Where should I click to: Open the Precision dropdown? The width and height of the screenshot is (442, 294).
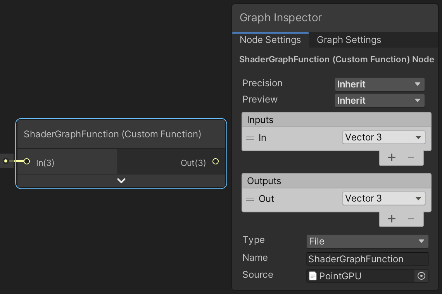coord(379,84)
